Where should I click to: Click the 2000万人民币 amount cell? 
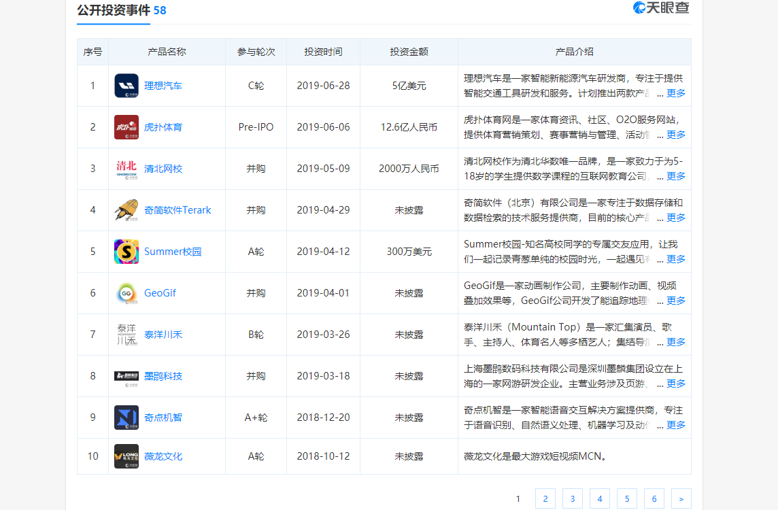tap(409, 169)
